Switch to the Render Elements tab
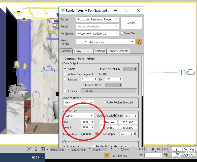Image resolution: width=197 pixels, height=162 pixels. [118, 51]
